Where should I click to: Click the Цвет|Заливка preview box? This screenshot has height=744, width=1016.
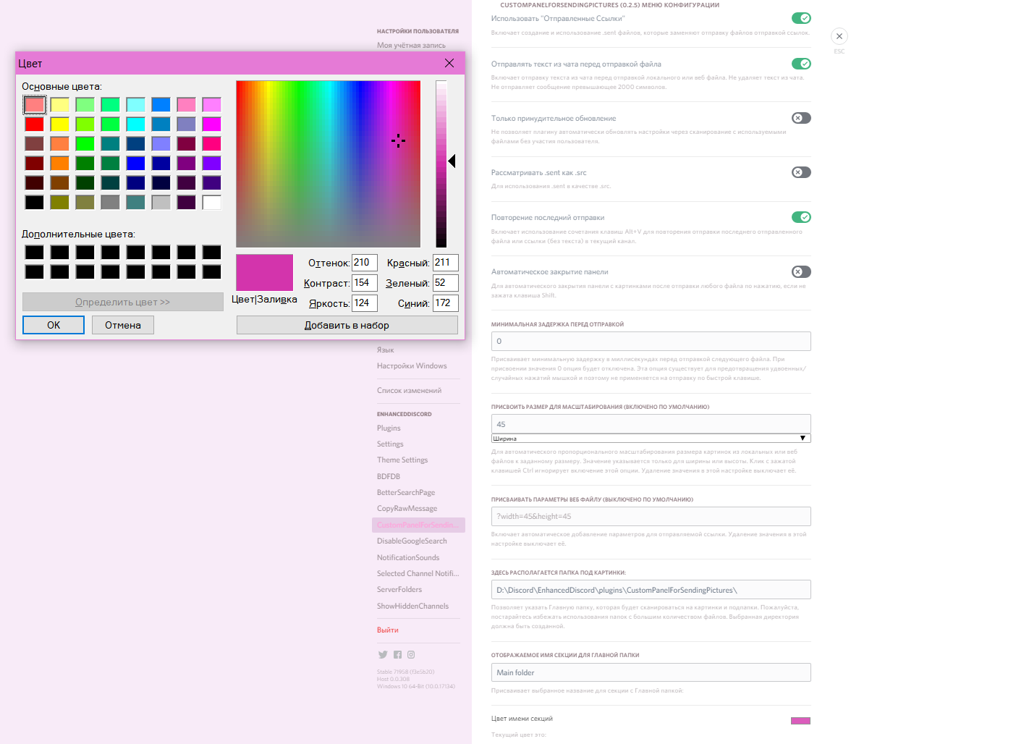(264, 272)
